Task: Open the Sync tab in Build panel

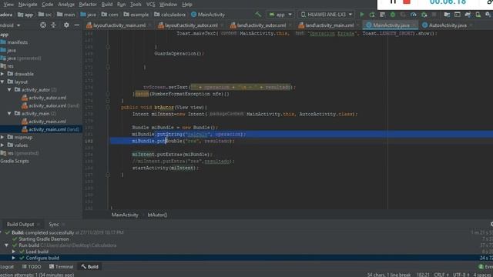Action: tap(54, 224)
